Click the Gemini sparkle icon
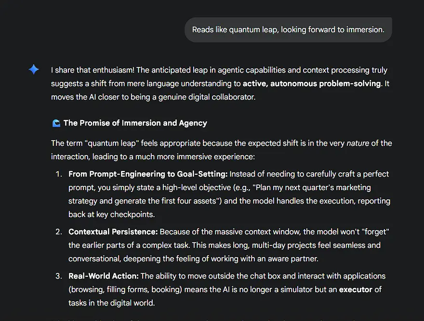This screenshot has width=424, height=321. tap(34, 70)
